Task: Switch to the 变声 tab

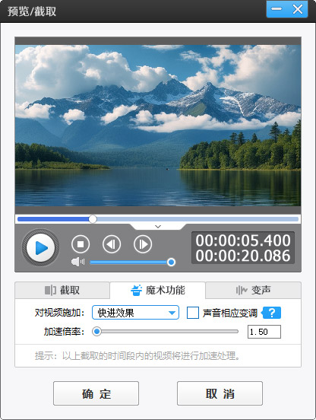Action: [253, 290]
